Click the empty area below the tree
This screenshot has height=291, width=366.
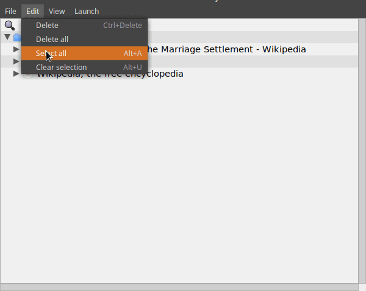point(183,183)
